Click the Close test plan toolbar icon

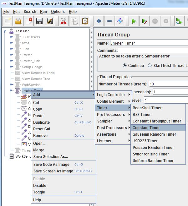(x=29, y=21)
